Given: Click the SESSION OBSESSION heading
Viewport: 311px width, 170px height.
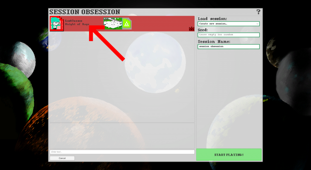Looking at the screenshot, I should click(x=85, y=12).
